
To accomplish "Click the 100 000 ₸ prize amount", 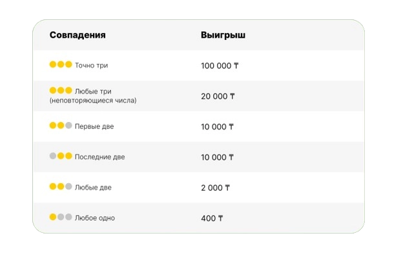I will (x=220, y=66).
